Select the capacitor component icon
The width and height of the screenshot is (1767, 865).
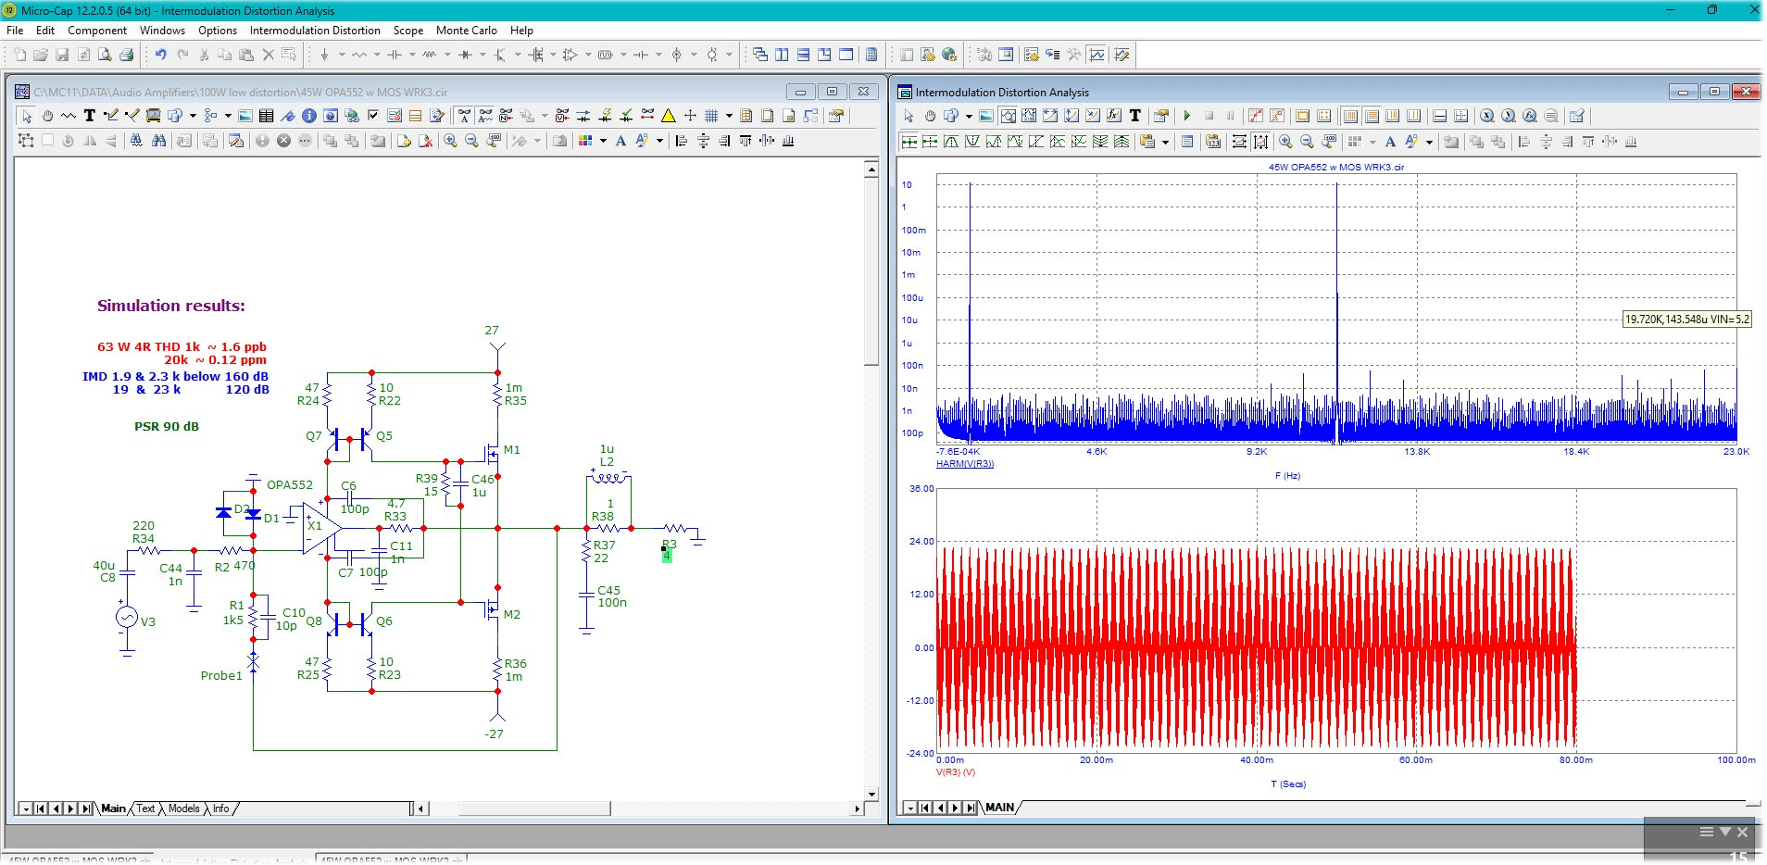395,55
